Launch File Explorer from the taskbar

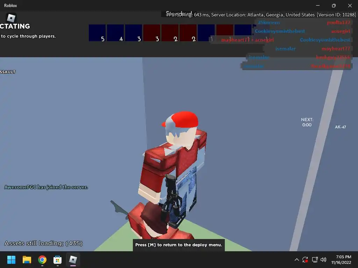point(27,260)
